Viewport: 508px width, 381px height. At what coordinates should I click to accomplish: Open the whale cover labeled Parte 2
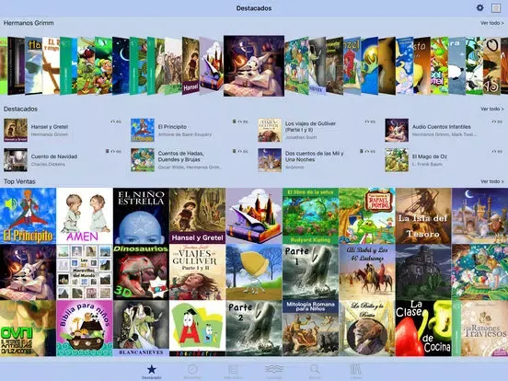[x=254, y=329]
